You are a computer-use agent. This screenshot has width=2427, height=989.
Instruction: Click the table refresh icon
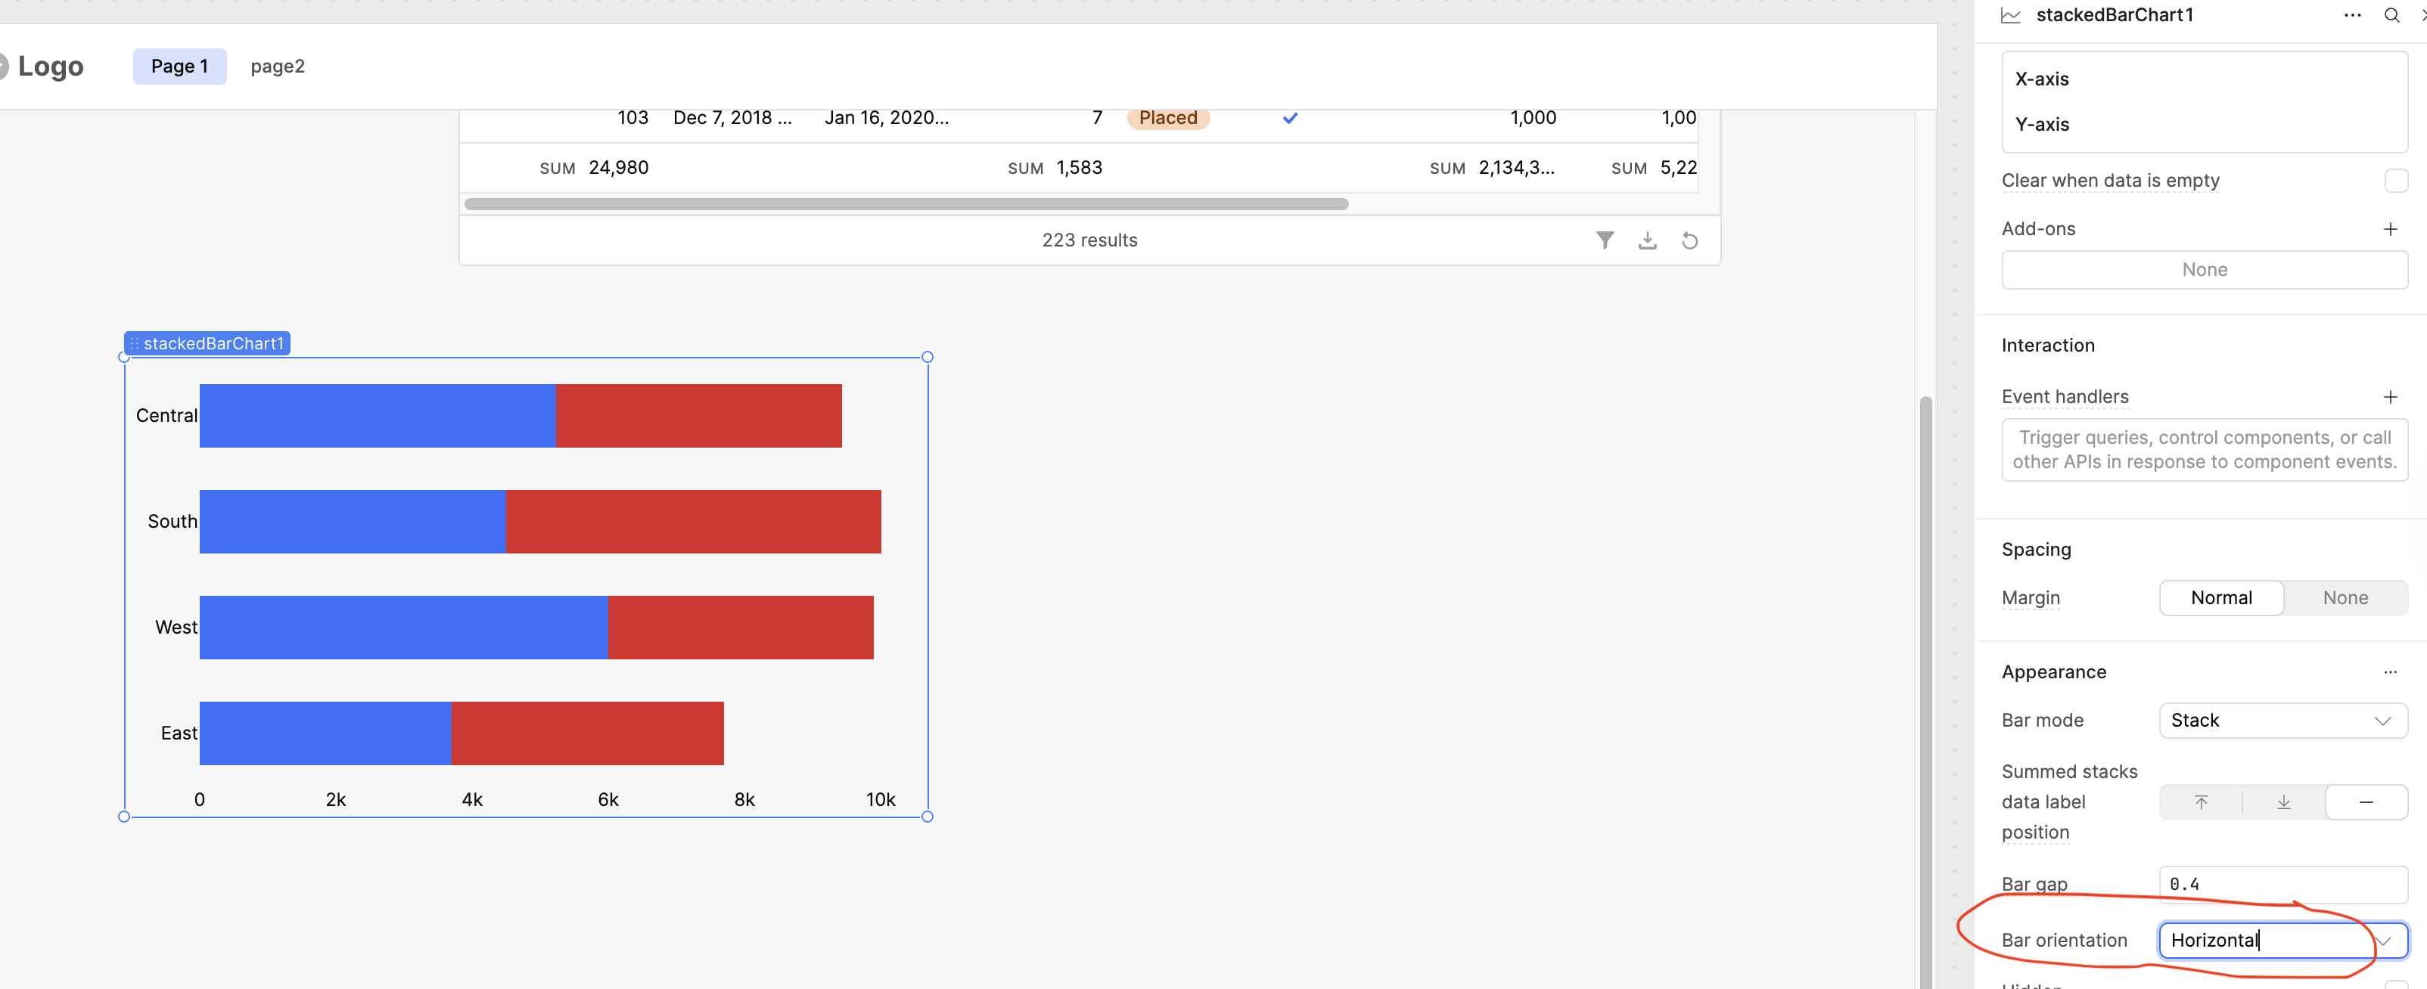[1689, 240]
